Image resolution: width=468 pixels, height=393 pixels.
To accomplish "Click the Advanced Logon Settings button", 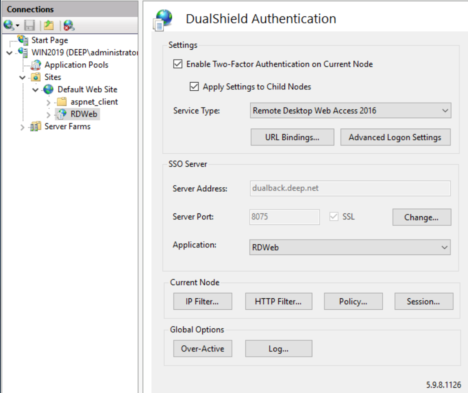I will coord(395,138).
